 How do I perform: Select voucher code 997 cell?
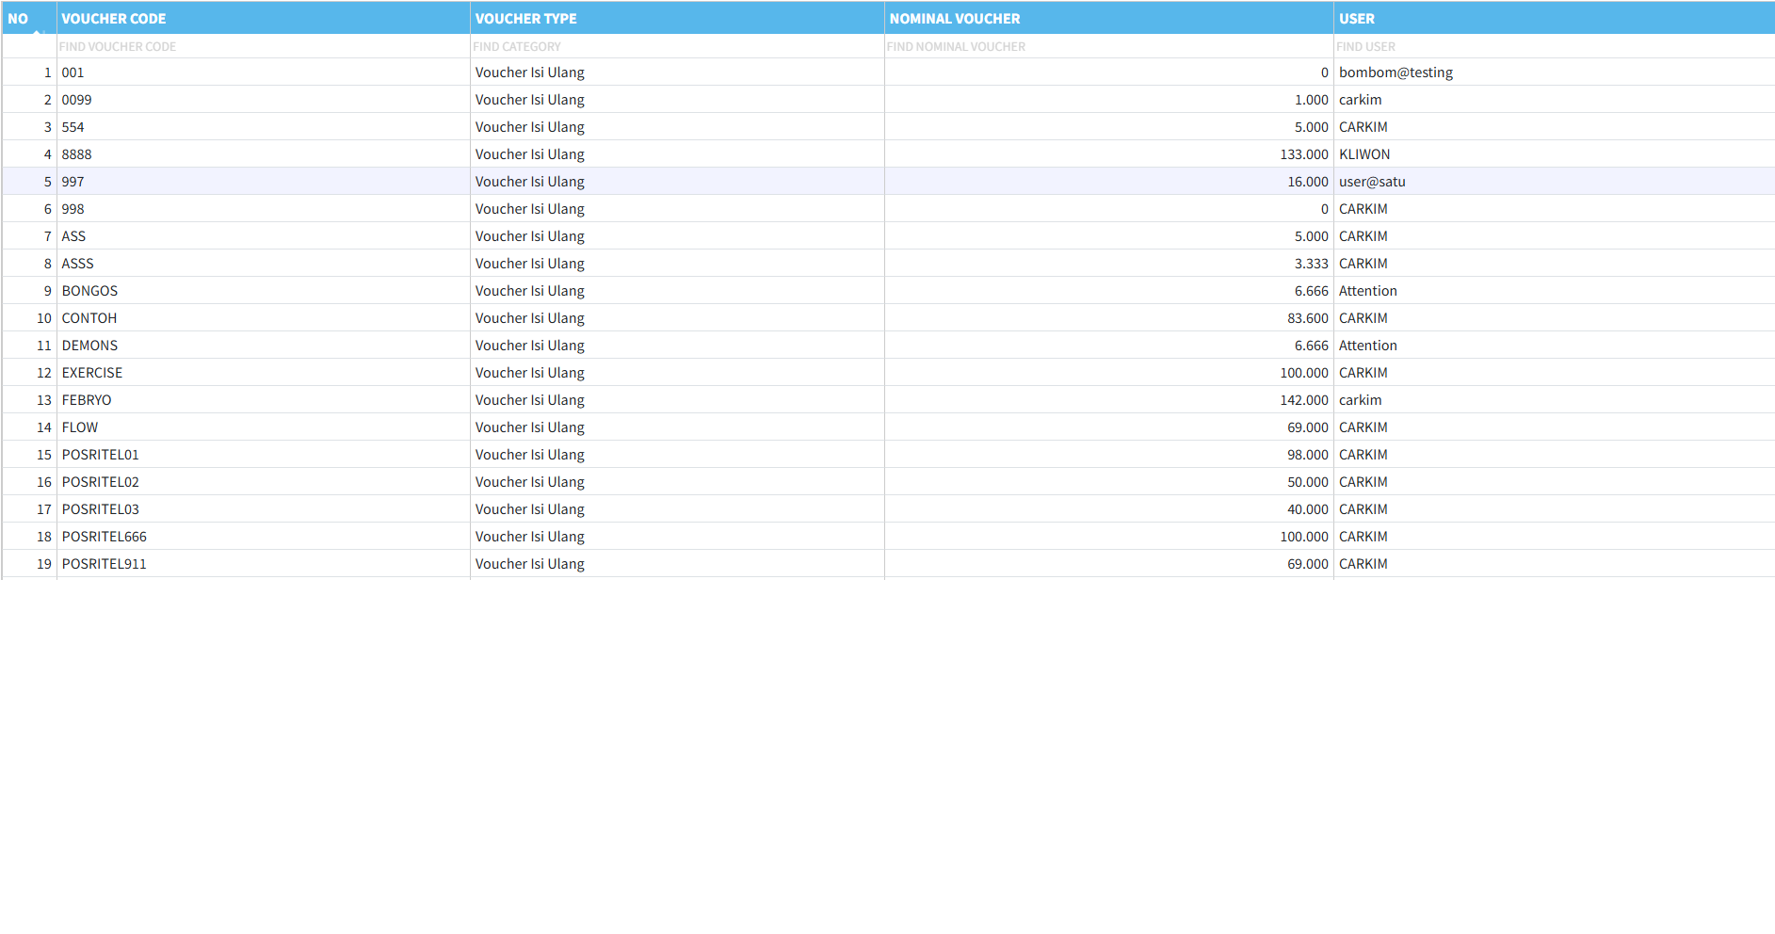click(264, 182)
